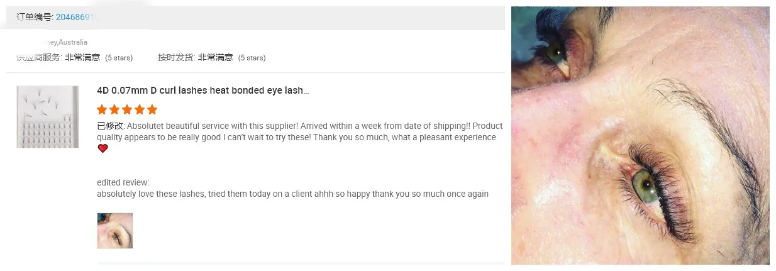Open the small review photo thumbnail
776x271 pixels.
(115, 231)
